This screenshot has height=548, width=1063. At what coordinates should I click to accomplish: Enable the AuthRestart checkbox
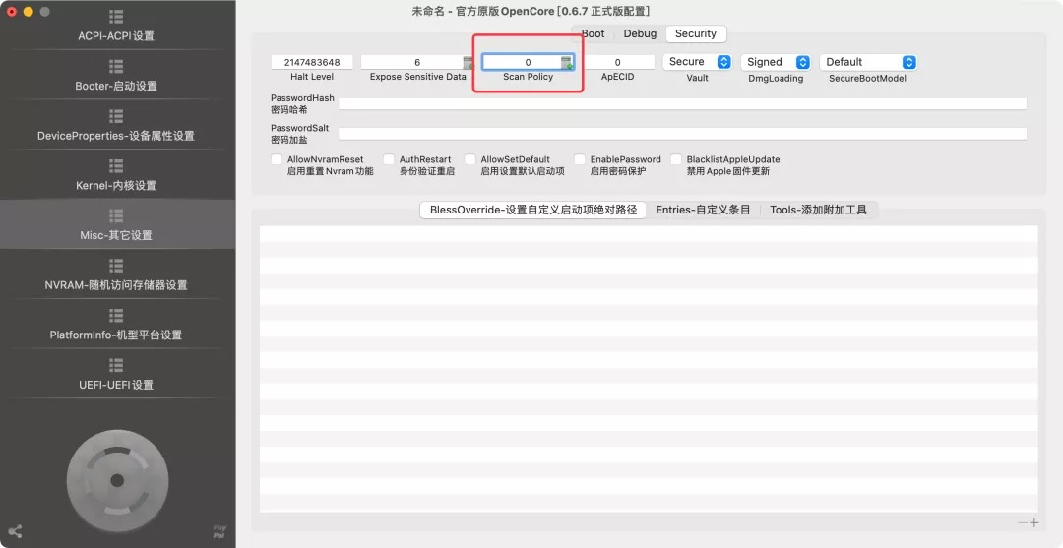pos(389,159)
